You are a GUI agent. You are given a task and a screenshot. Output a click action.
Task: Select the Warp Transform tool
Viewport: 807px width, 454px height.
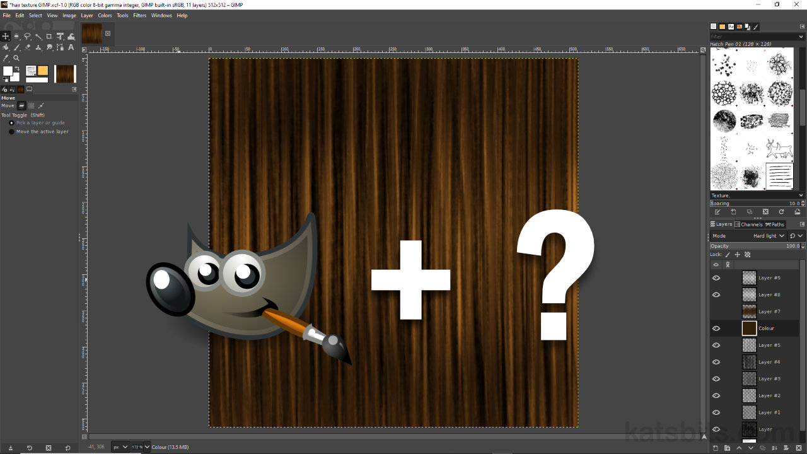click(x=71, y=37)
